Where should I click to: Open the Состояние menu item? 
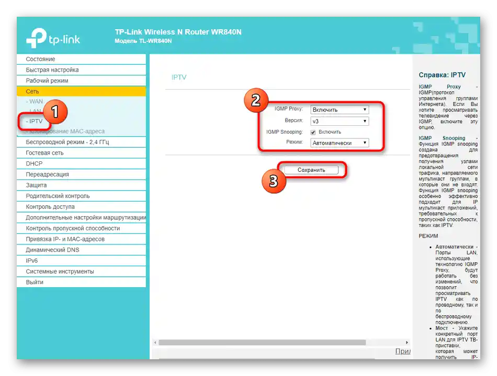click(81, 59)
